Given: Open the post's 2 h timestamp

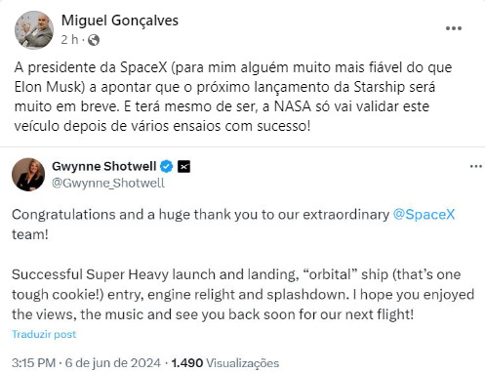Looking at the screenshot, I should click(x=69, y=40).
